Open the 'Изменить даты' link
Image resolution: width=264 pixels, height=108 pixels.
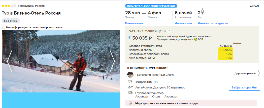coord(134,23)
